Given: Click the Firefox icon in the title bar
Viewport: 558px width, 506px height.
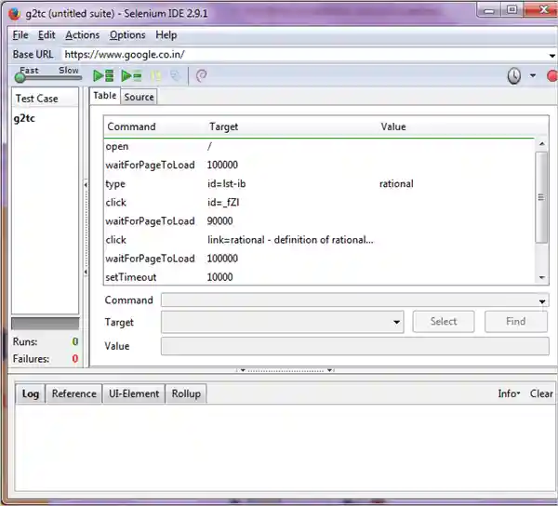Looking at the screenshot, I should tap(15, 14).
